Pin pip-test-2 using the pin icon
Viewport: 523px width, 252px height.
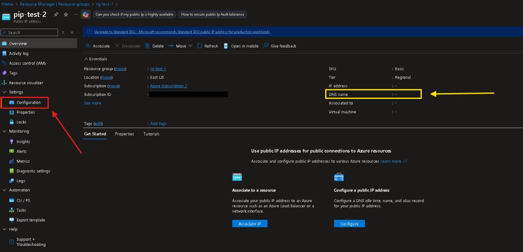[56, 14]
